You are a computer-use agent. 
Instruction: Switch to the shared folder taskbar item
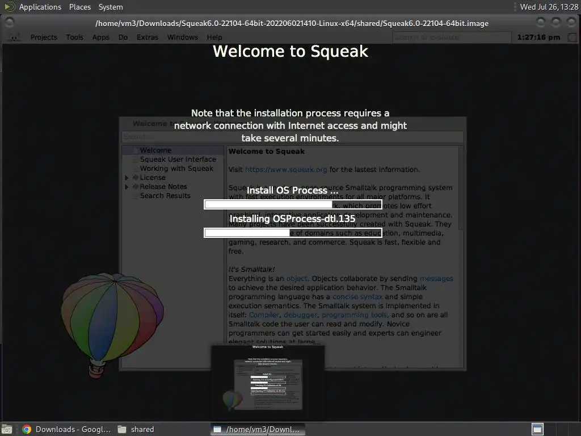pyautogui.click(x=136, y=429)
